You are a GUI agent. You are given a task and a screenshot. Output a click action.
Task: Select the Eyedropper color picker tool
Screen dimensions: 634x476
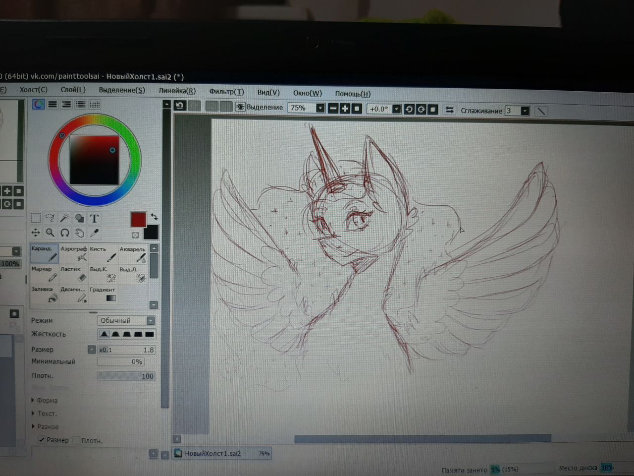(94, 233)
